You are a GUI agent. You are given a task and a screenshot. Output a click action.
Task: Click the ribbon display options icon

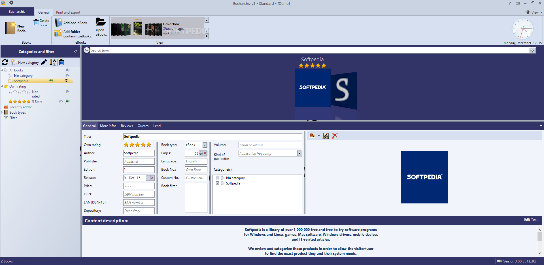click(518, 3)
